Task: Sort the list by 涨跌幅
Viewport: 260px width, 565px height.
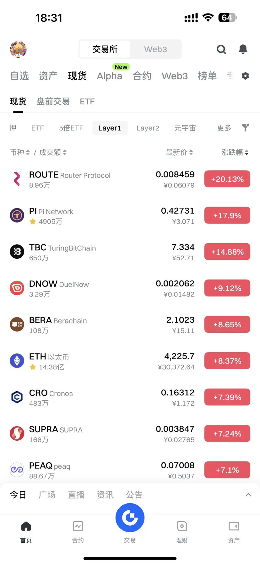Action: [x=235, y=152]
